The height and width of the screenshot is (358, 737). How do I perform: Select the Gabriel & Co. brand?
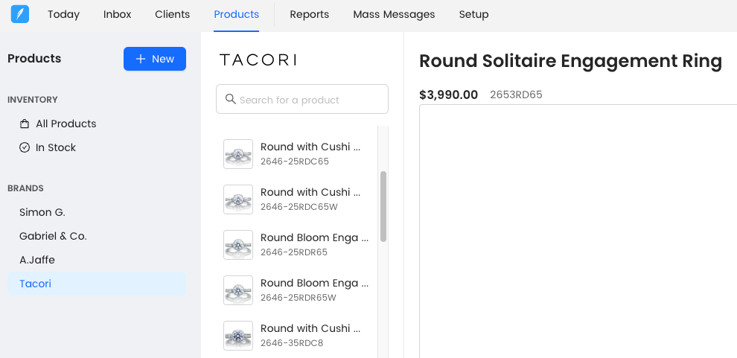click(53, 236)
